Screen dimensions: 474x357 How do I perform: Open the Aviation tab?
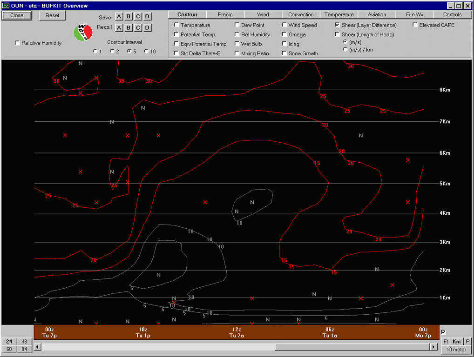(x=377, y=14)
